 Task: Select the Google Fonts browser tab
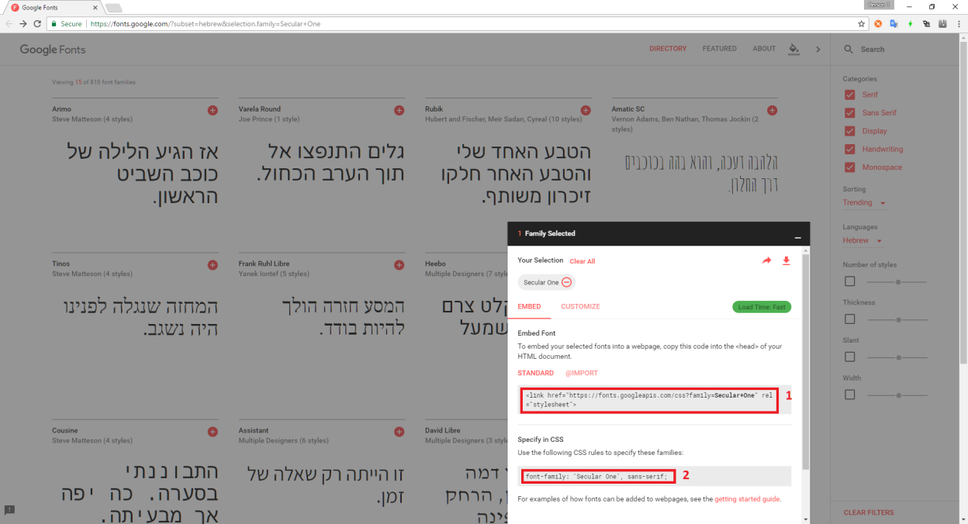(53, 8)
